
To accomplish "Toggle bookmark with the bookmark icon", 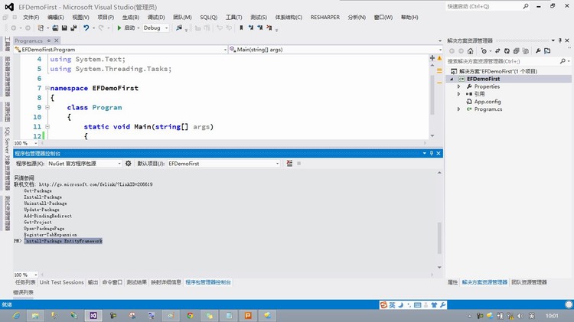I will [x=241, y=28].
